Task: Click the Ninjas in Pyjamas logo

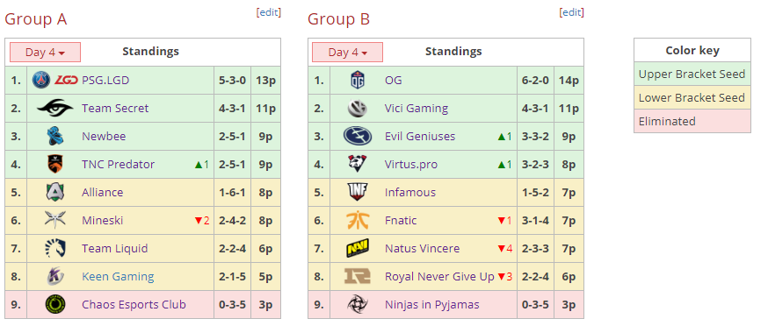Action: (x=358, y=305)
